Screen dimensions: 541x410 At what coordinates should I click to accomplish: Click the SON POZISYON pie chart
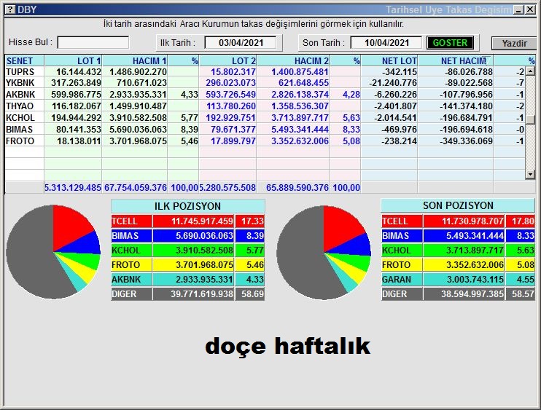(324, 253)
